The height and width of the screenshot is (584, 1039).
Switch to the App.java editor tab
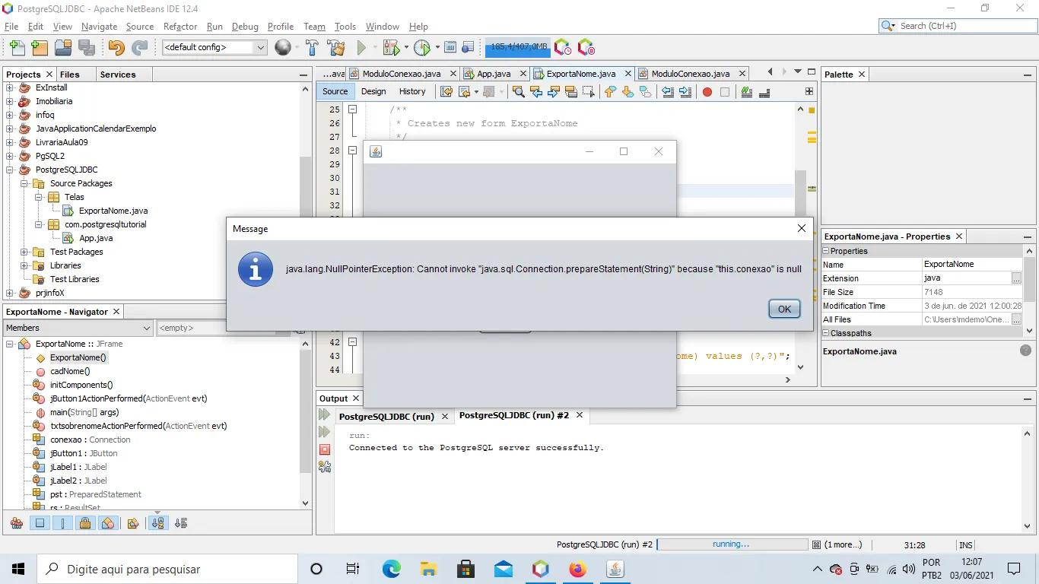494,74
